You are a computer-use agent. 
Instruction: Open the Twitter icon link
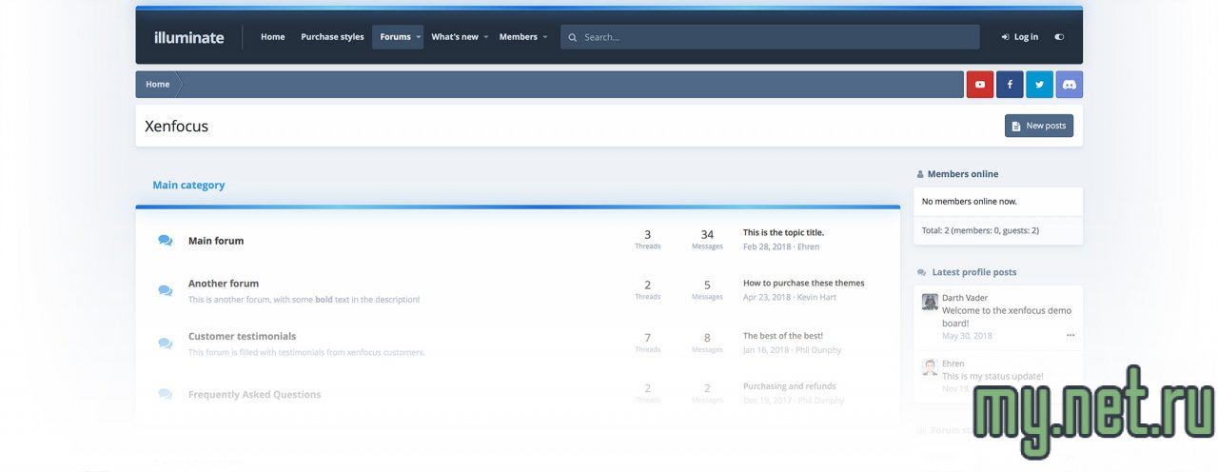click(1039, 85)
